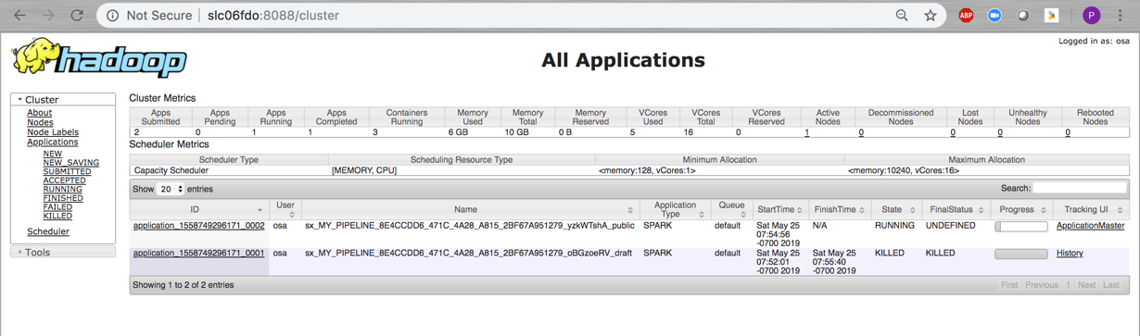The height and width of the screenshot is (336, 1140).
Task: Open application_1558749296171_0002 details
Action: point(198,226)
